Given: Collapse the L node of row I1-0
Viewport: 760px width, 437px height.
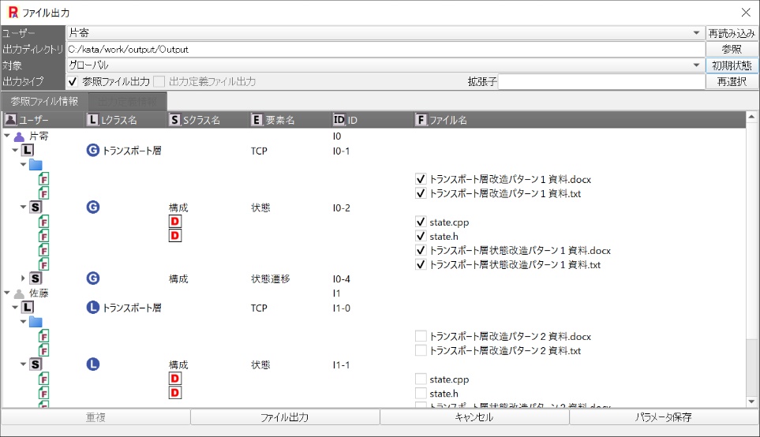Looking at the screenshot, I should (x=15, y=308).
